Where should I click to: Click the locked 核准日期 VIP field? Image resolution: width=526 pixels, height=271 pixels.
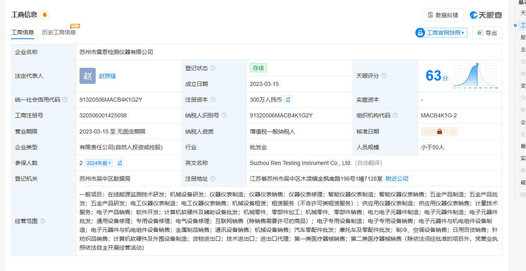tap(439, 131)
